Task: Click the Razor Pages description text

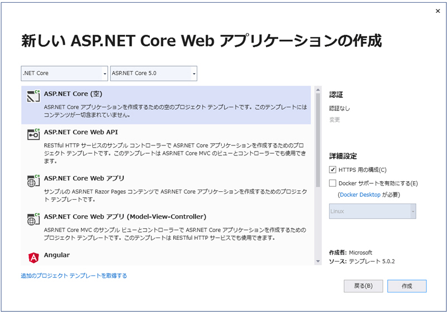Action: coord(175,195)
